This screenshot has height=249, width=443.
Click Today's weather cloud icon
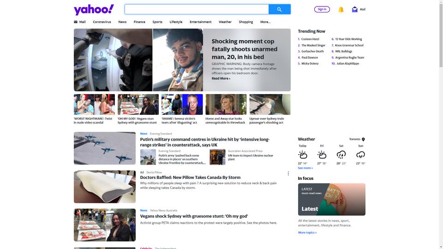tap(303, 155)
